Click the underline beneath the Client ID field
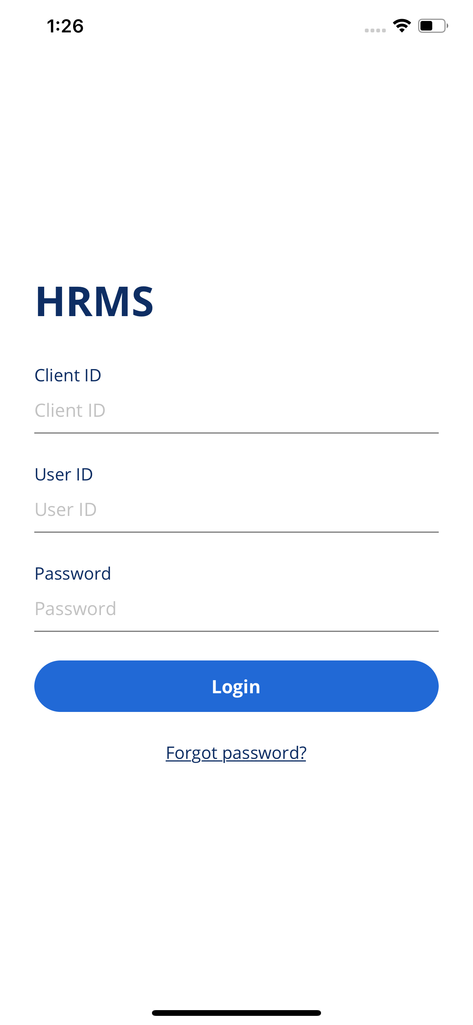Image resolution: width=473 pixels, height=1025 pixels. [237, 433]
